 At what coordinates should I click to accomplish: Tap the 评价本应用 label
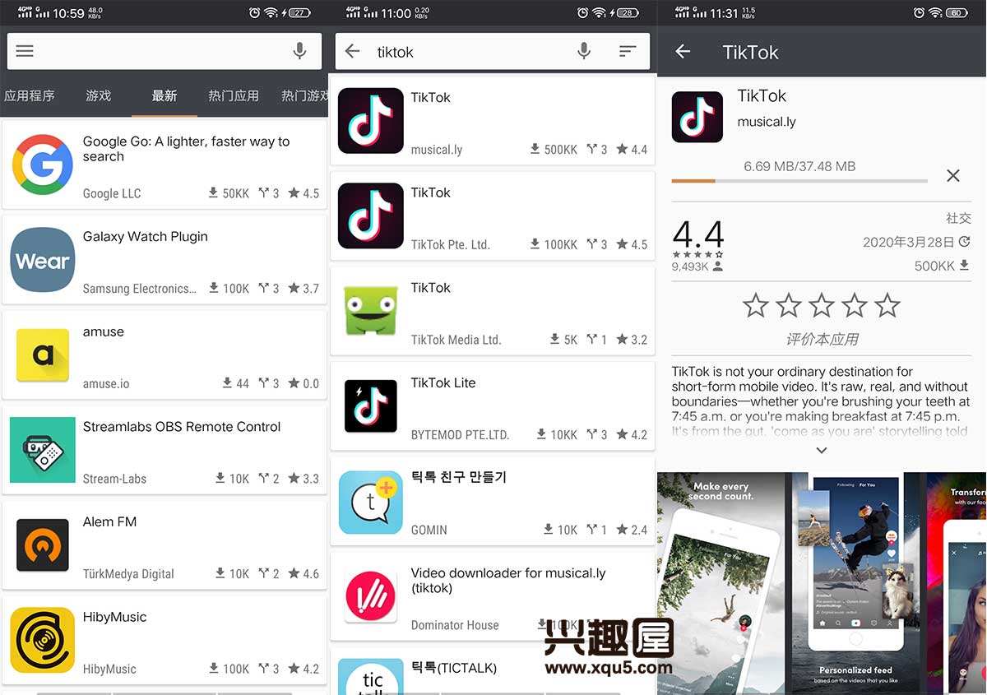point(822,339)
